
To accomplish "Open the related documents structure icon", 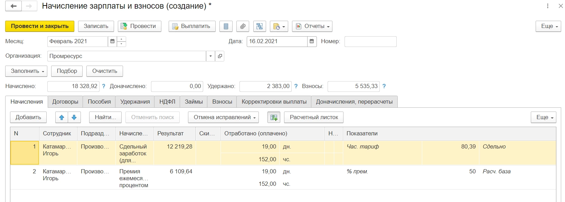I will pos(260,26).
